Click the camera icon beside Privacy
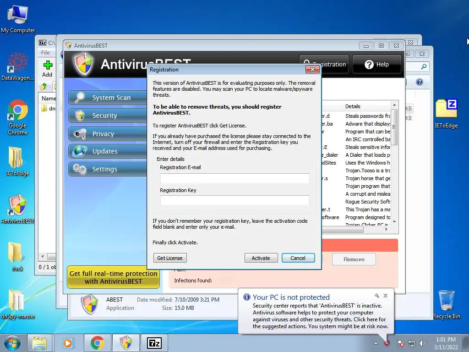469x352 pixels. coord(80,134)
